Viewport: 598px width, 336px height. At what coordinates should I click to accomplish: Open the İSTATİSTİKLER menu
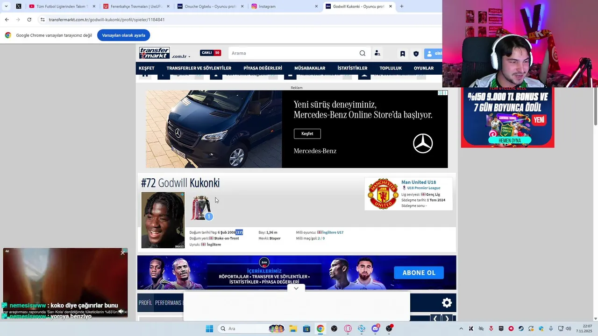point(352,68)
